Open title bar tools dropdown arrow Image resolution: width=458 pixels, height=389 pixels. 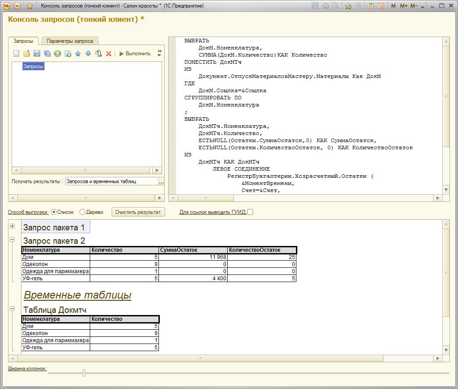click(423, 7)
